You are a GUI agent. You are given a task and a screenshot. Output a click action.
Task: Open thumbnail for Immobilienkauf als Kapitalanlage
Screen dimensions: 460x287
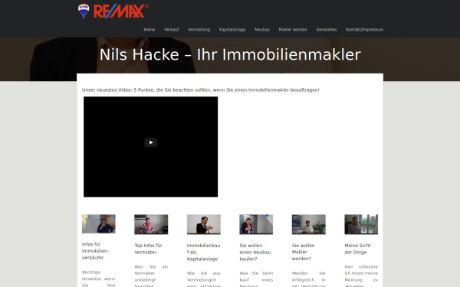point(204,224)
